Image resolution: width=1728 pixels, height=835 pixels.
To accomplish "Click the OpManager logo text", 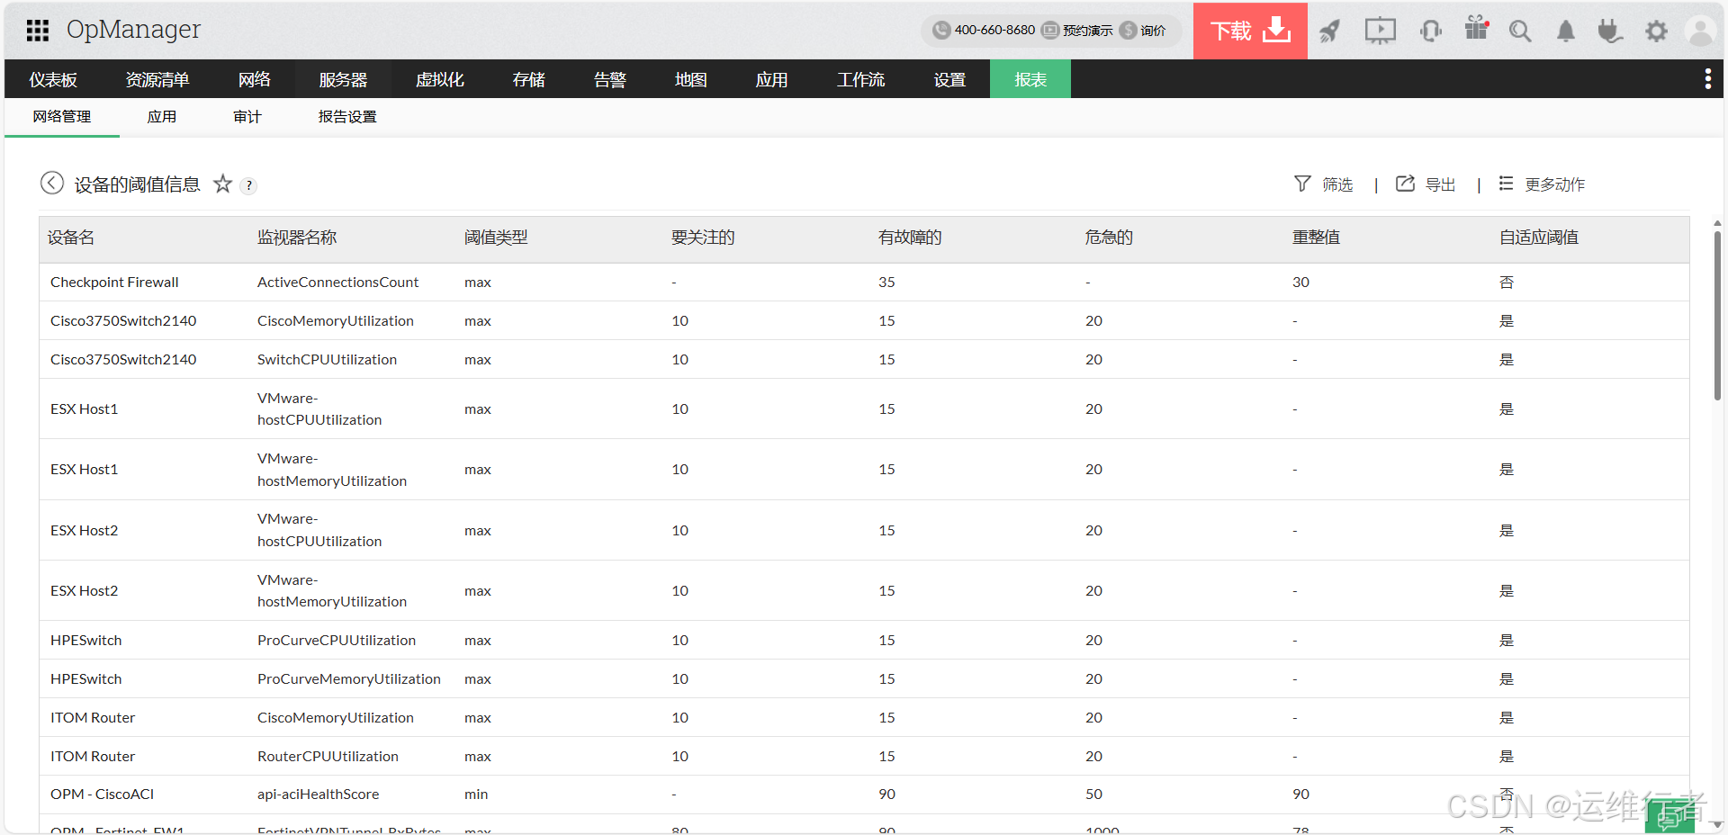I will point(133,30).
